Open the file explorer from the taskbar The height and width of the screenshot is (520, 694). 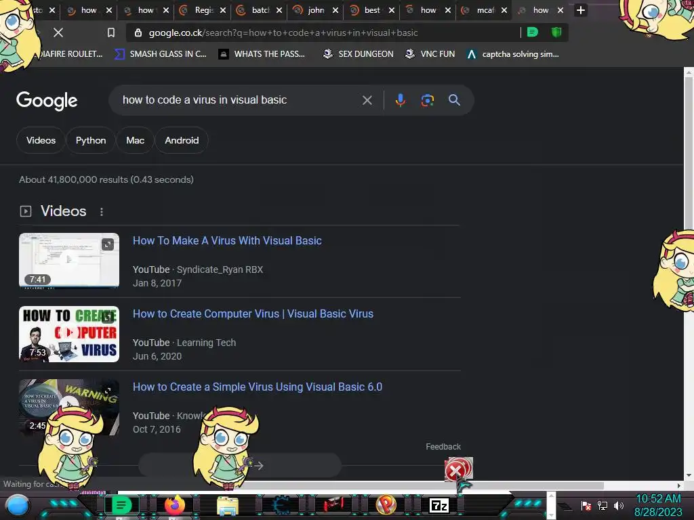pyautogui.click(x=228, y=506)
